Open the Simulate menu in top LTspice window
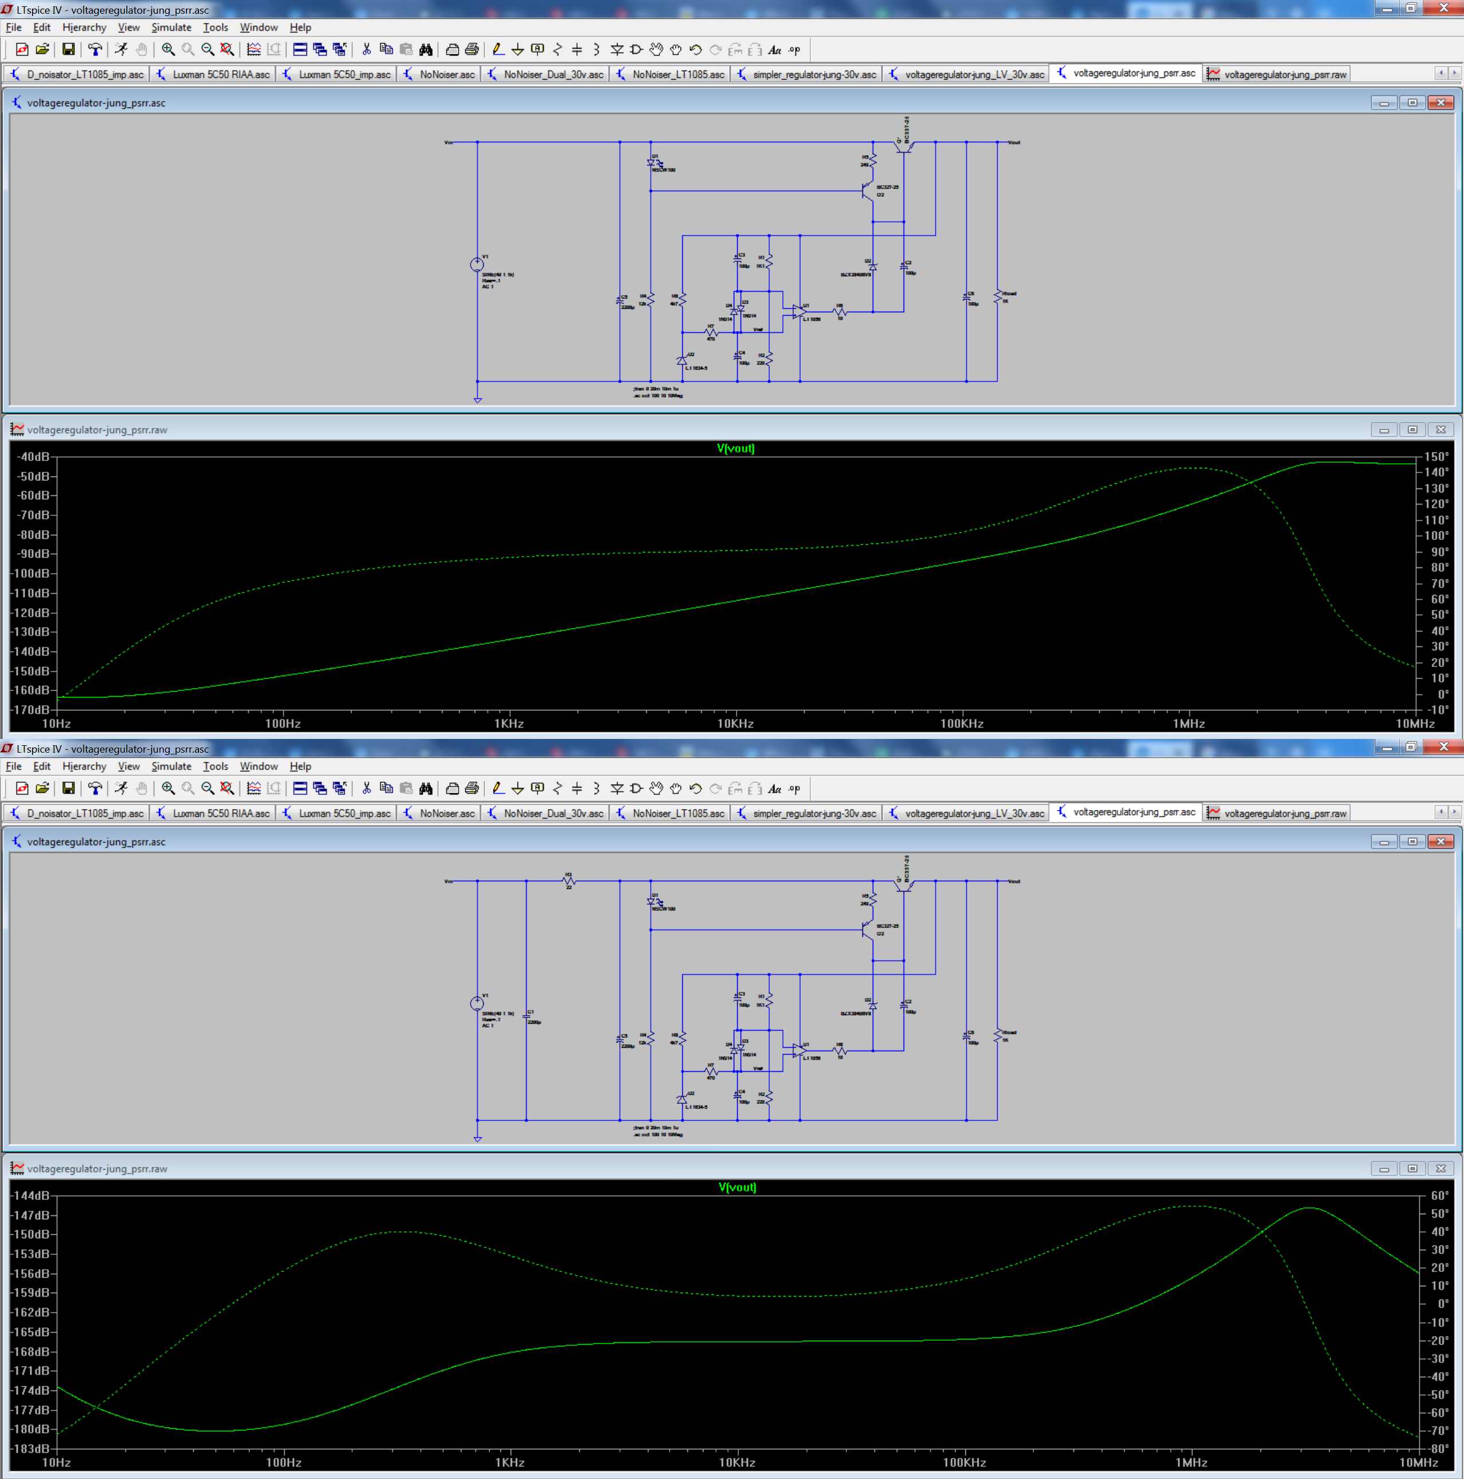The image size is (1464, 1479). click(172, 27)
